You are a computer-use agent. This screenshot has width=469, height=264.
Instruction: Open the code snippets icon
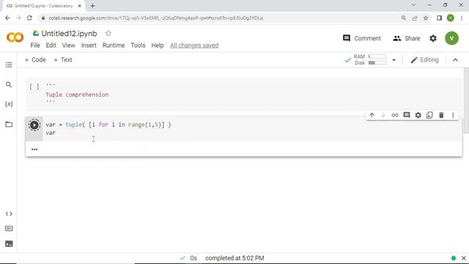9,213
